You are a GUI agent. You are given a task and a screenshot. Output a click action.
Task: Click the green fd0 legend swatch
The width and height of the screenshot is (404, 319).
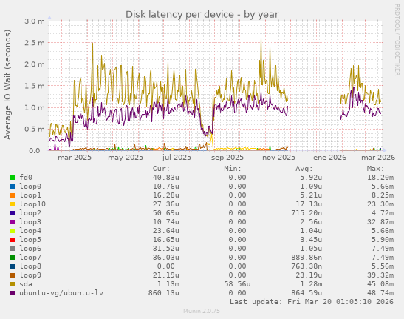[13, 178]
